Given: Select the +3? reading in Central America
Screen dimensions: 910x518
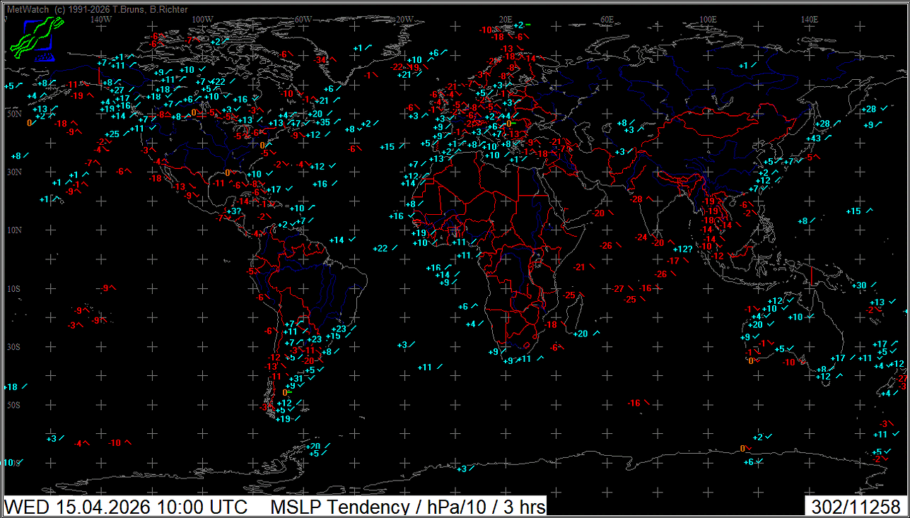Looking at the screenshot, I should (233, 211).
